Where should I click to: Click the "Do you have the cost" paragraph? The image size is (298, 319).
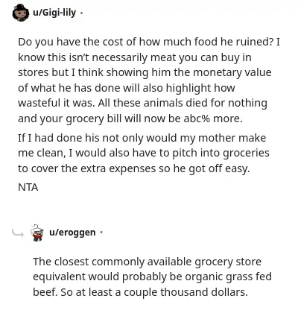click(149, 80)
